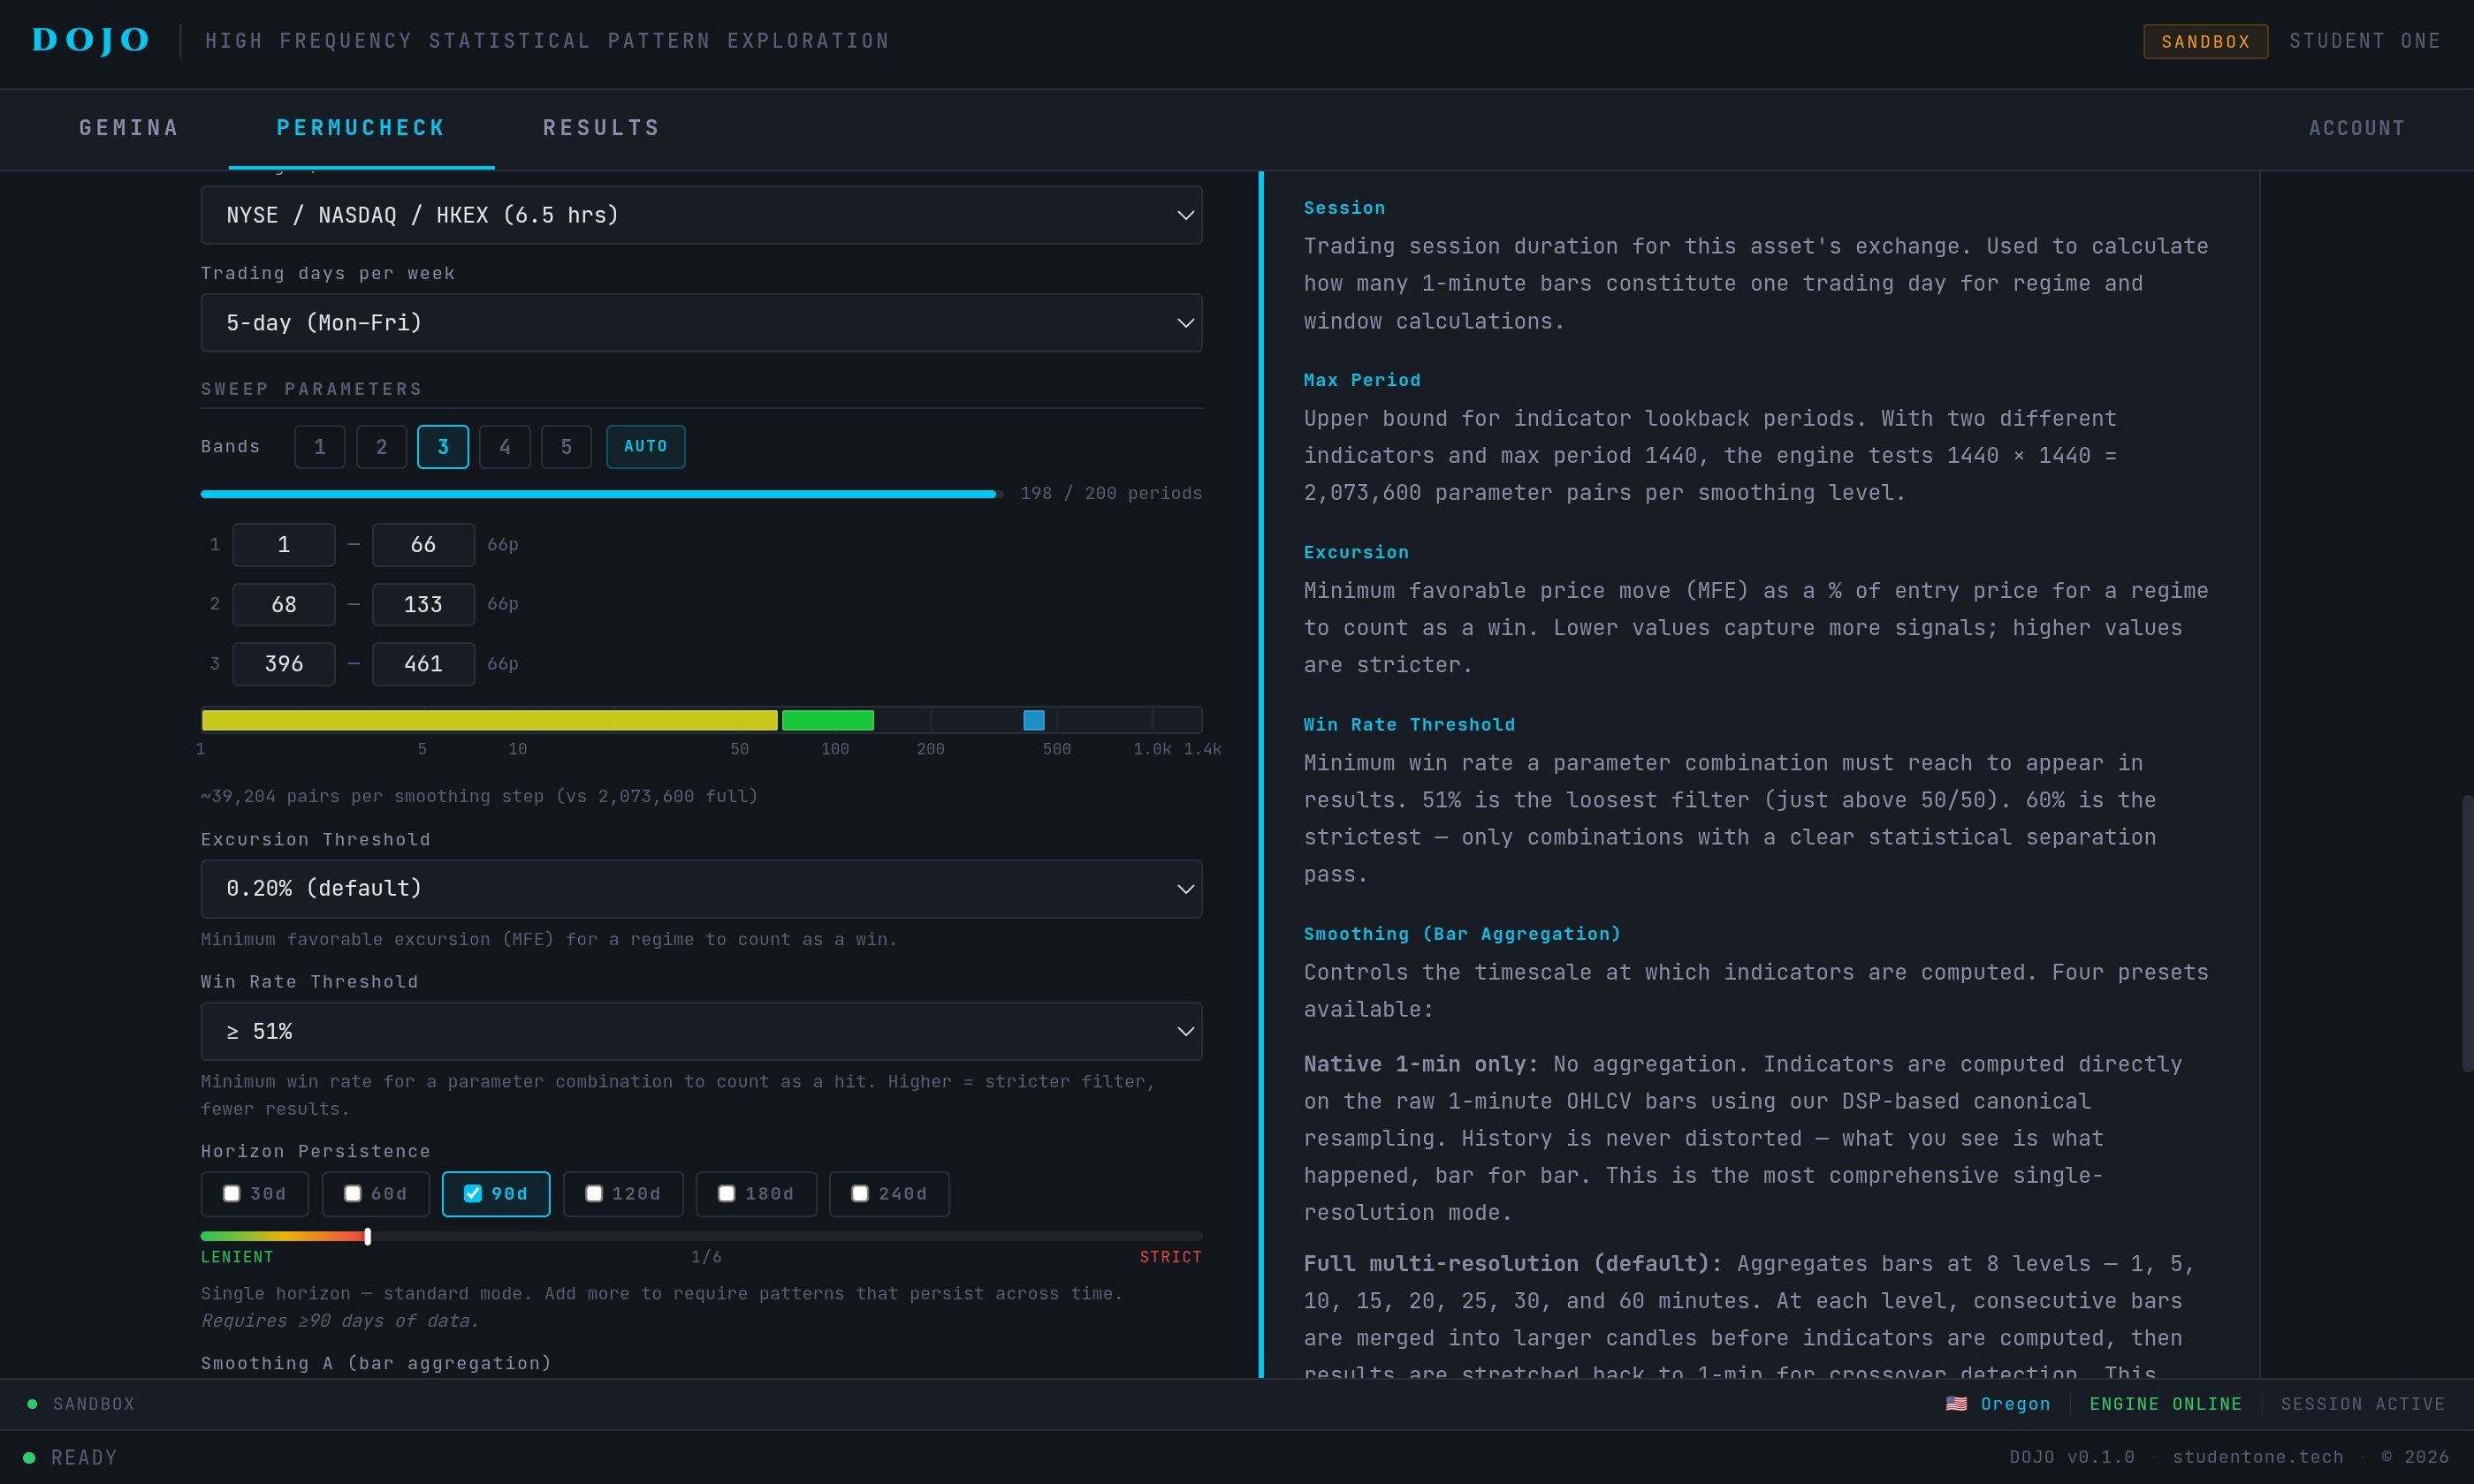
Task: Click the band 3 start field showing 396
Action: coord(284,664)
